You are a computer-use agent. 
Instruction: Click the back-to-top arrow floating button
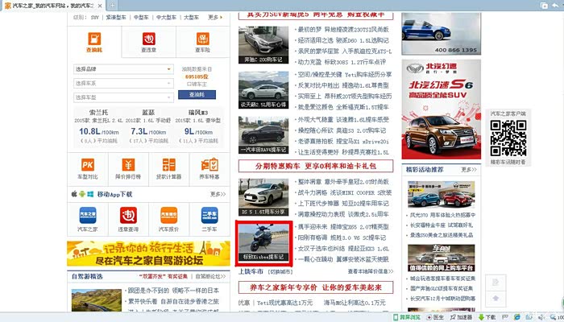click(496, 299)
